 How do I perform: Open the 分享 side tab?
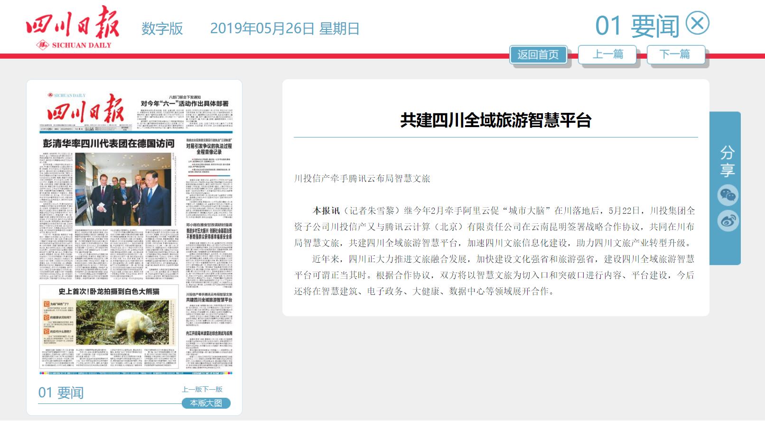(727, 161)
